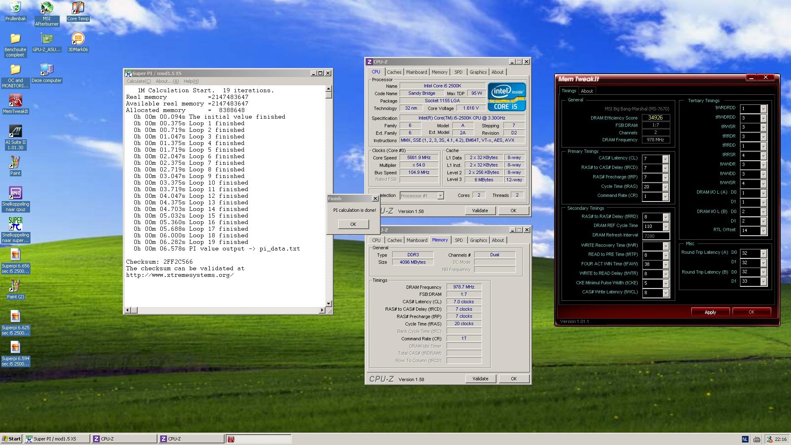
Task: Activate the second CPU-Z taskbar button
Action: tap(191, 439)
